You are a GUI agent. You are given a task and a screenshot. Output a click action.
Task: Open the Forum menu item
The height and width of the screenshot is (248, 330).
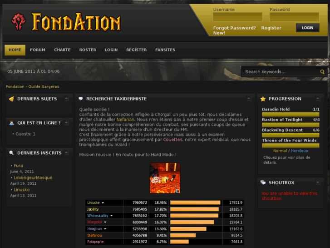click(x=38, y=50)
